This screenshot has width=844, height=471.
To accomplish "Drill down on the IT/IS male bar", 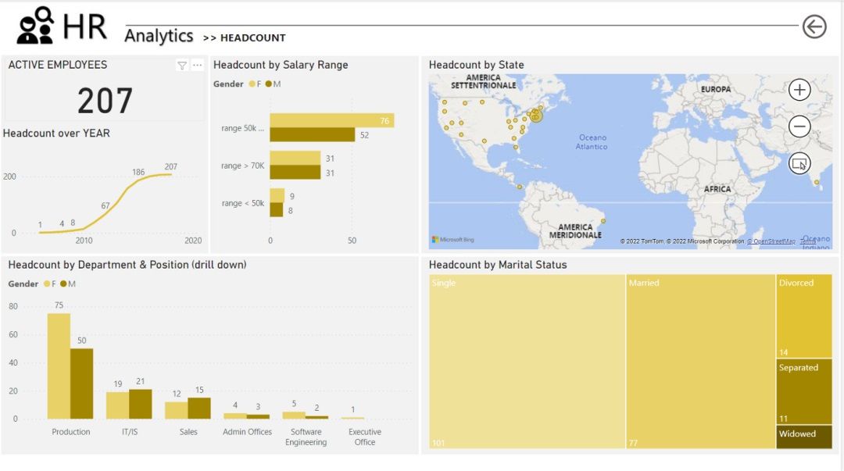I will [141, 404].
